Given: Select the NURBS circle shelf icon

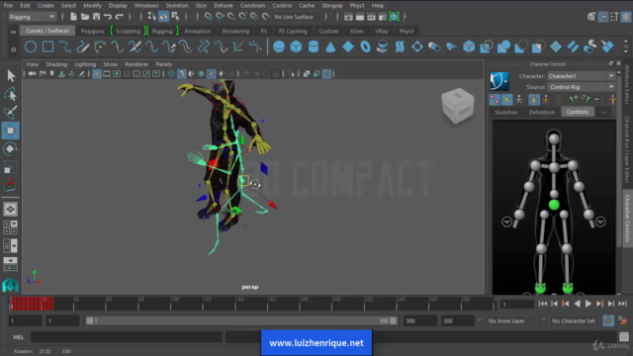Looking at the screenshot, I should click(x=31, y=46).
